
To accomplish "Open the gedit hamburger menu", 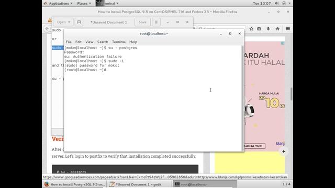I will pos(156,22).
